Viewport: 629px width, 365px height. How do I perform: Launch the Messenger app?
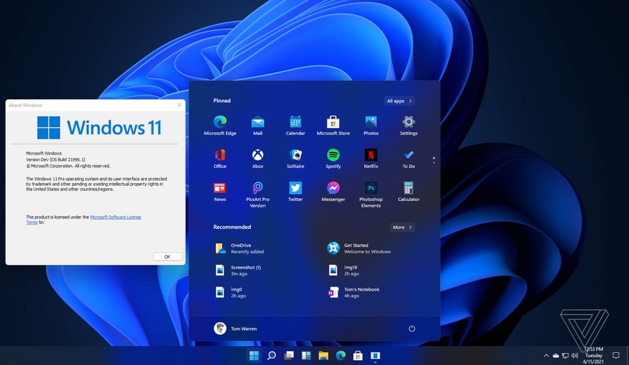click(333, 189)
